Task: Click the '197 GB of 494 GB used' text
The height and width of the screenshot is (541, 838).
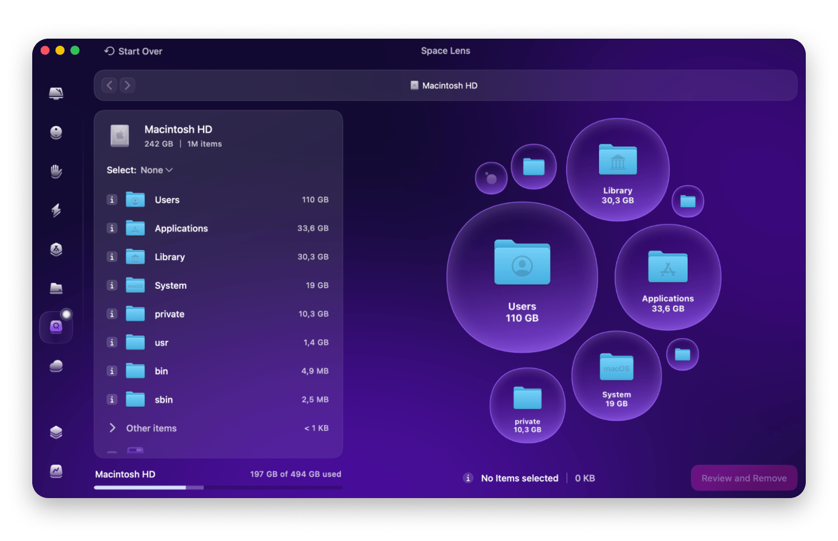Action: tap(295, 474)
